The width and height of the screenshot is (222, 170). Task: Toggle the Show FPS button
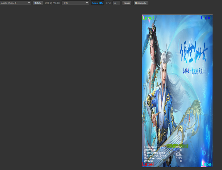tap(98, 3)
